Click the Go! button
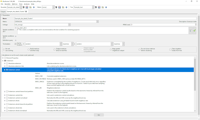Viewport: 200px width, 120px height. tap(99, 115)
